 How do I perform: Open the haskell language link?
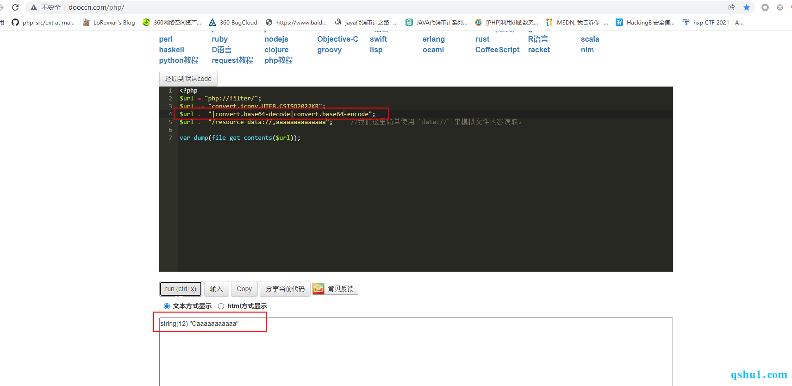pos(172,50)
